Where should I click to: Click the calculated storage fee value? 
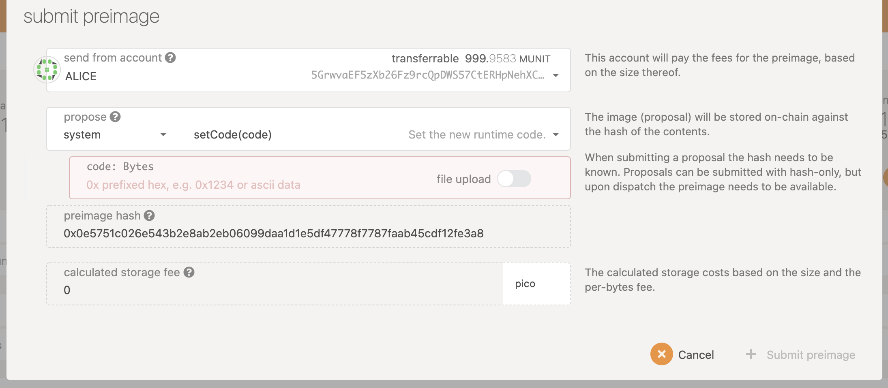point(67,290)
